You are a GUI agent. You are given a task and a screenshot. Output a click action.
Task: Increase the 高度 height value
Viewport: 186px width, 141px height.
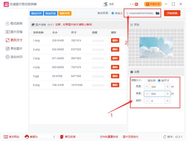tap(167, 94)
